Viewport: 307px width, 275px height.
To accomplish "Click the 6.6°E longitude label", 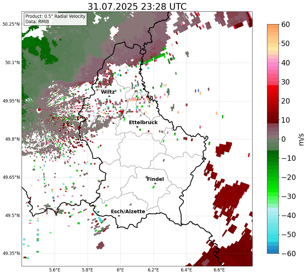I will 219,270.
